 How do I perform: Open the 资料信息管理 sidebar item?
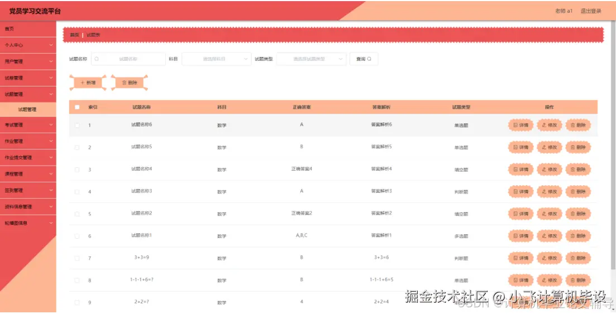28,207
